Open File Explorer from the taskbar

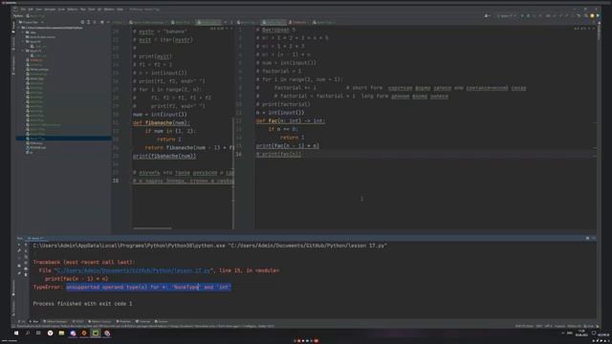[61, 333]
